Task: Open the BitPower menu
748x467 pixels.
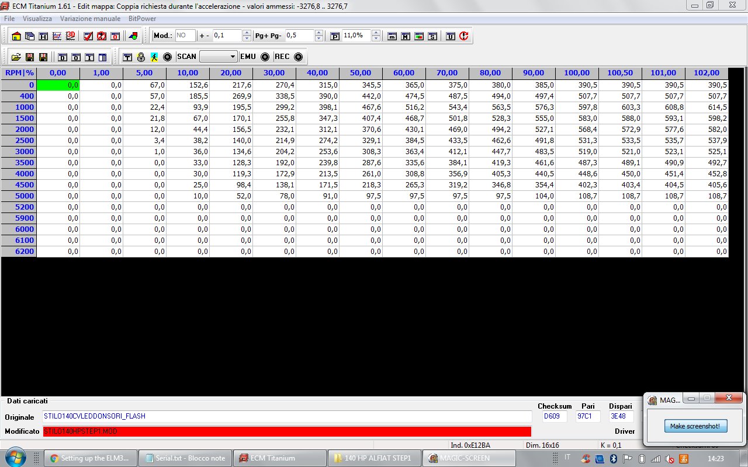Action: tap(142, 19)
